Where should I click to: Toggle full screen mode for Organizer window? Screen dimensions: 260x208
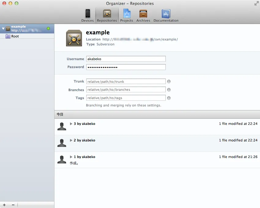[256, 4]
